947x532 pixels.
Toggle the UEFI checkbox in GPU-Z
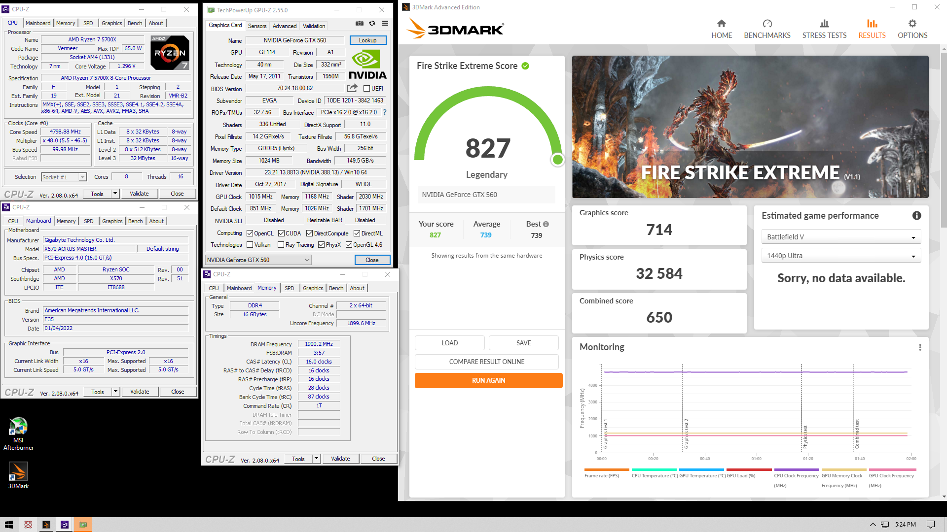click(x=366, y=89)
